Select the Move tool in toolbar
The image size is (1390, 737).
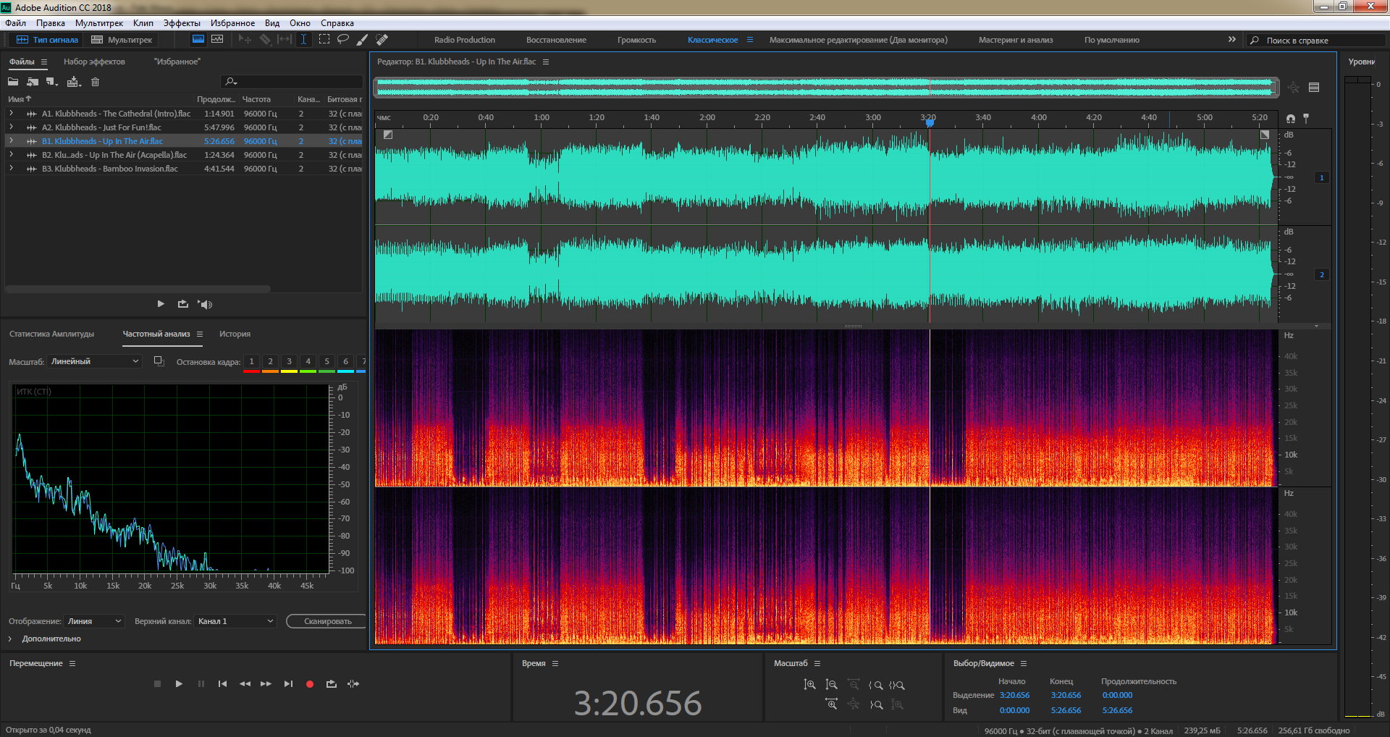pos(245,39)
